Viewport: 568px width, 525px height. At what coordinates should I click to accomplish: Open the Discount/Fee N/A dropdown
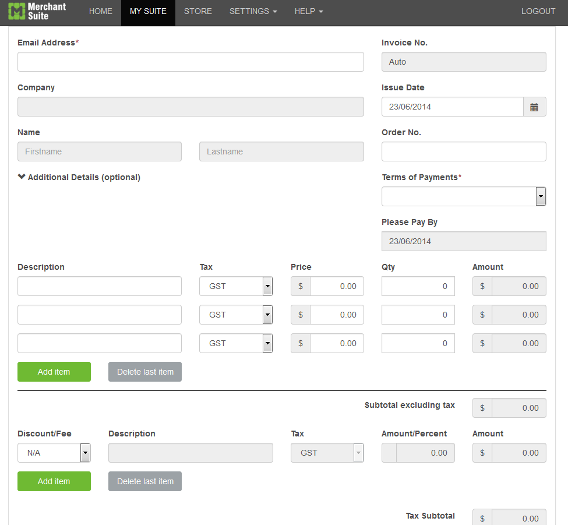(54, 453)
